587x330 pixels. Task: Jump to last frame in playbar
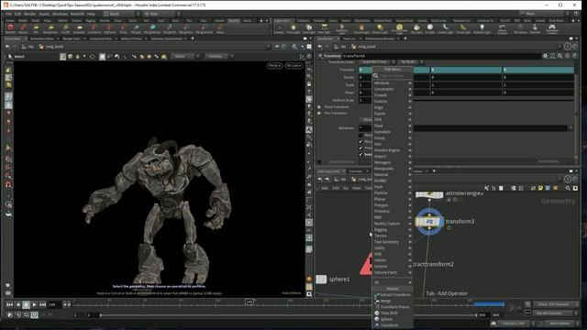(42, 305)
